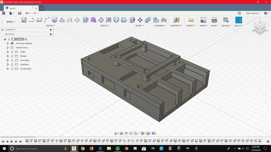Viewport: 271px width, 152px height.
Task: Click the Measure tool under Inspect
Action: click(191, 20)
